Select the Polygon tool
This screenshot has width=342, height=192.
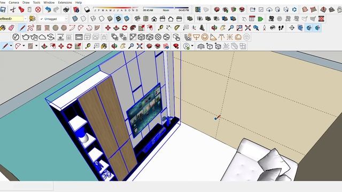(x=64, y=28)
